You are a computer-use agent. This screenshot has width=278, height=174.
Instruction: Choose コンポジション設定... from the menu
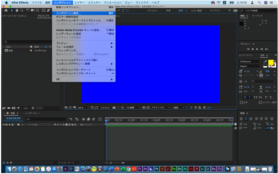click(84, 13)
